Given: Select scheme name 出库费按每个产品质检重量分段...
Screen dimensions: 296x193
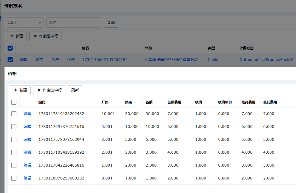Looking at the screenshot, I should [173, 60].
